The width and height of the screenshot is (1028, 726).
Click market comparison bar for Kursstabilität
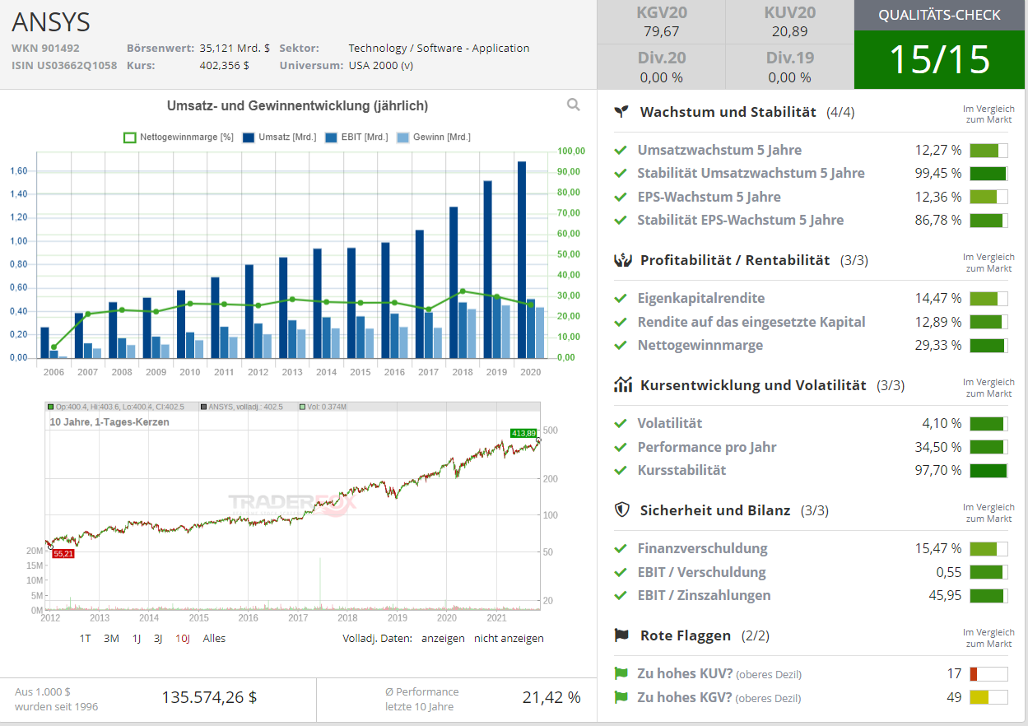(988, 470)
